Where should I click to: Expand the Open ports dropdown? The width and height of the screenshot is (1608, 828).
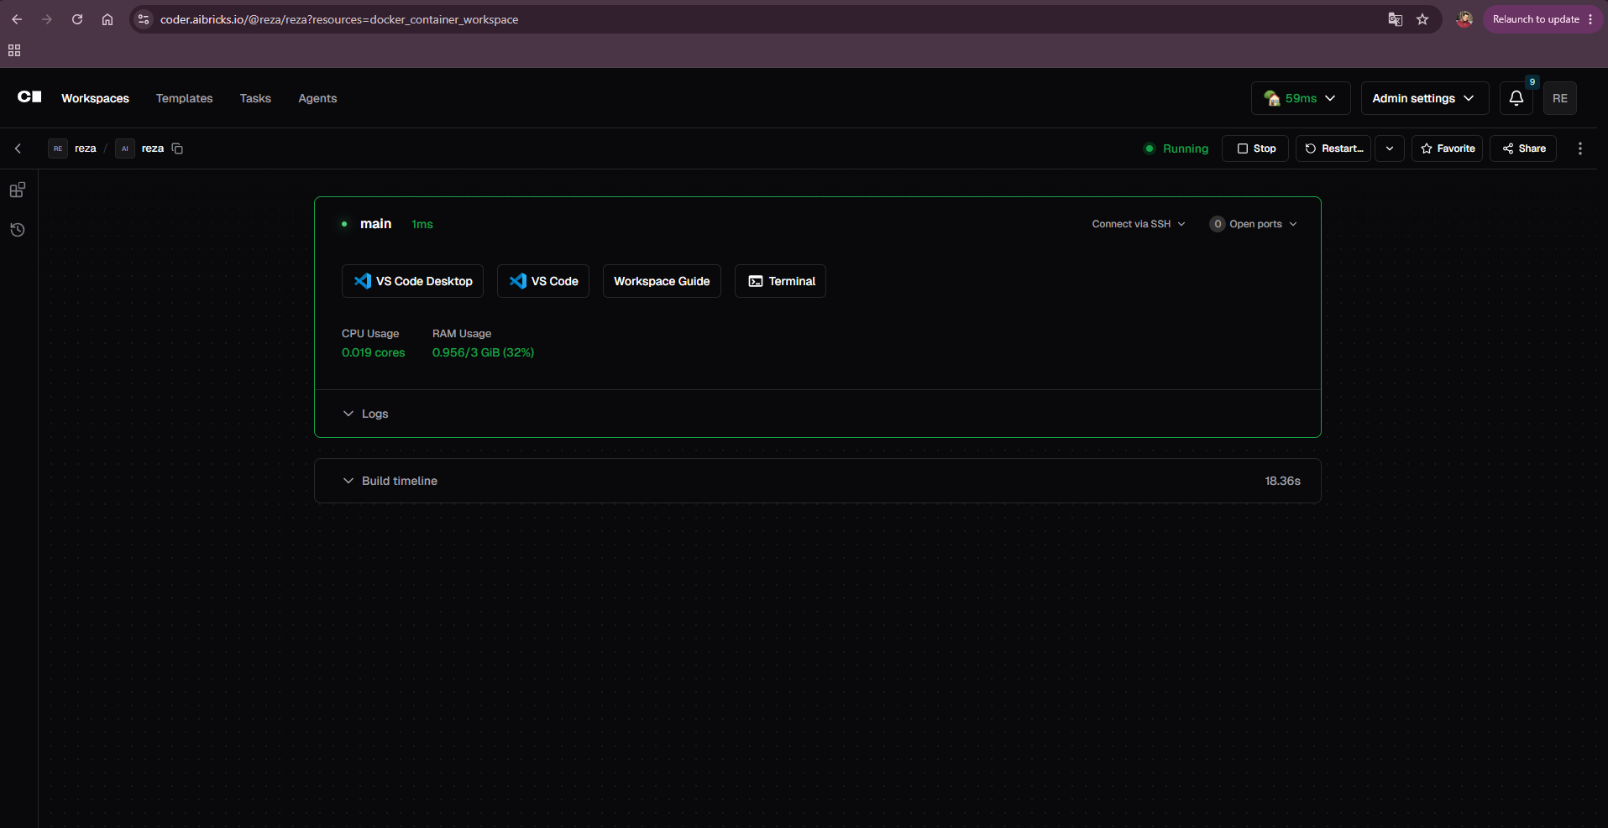(x=1254, y=224)
